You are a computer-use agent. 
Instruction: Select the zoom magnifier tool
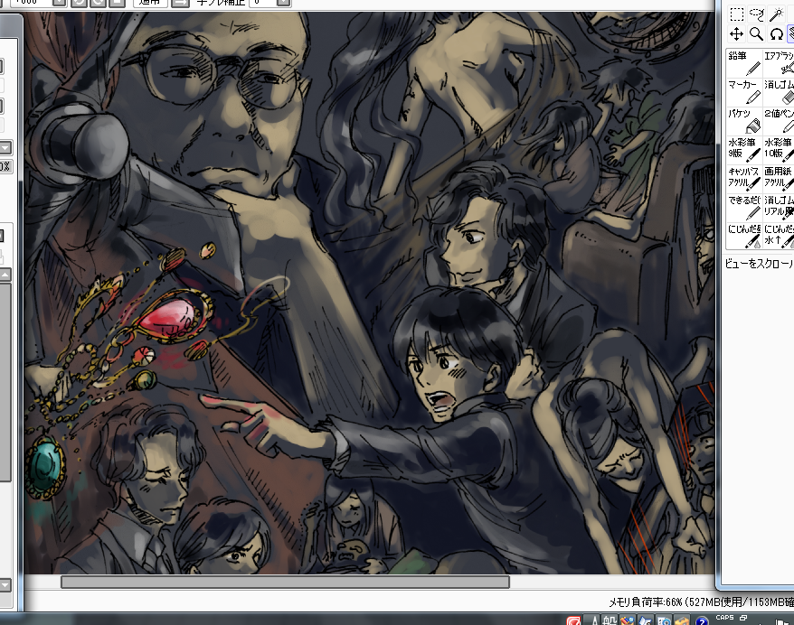756,34
